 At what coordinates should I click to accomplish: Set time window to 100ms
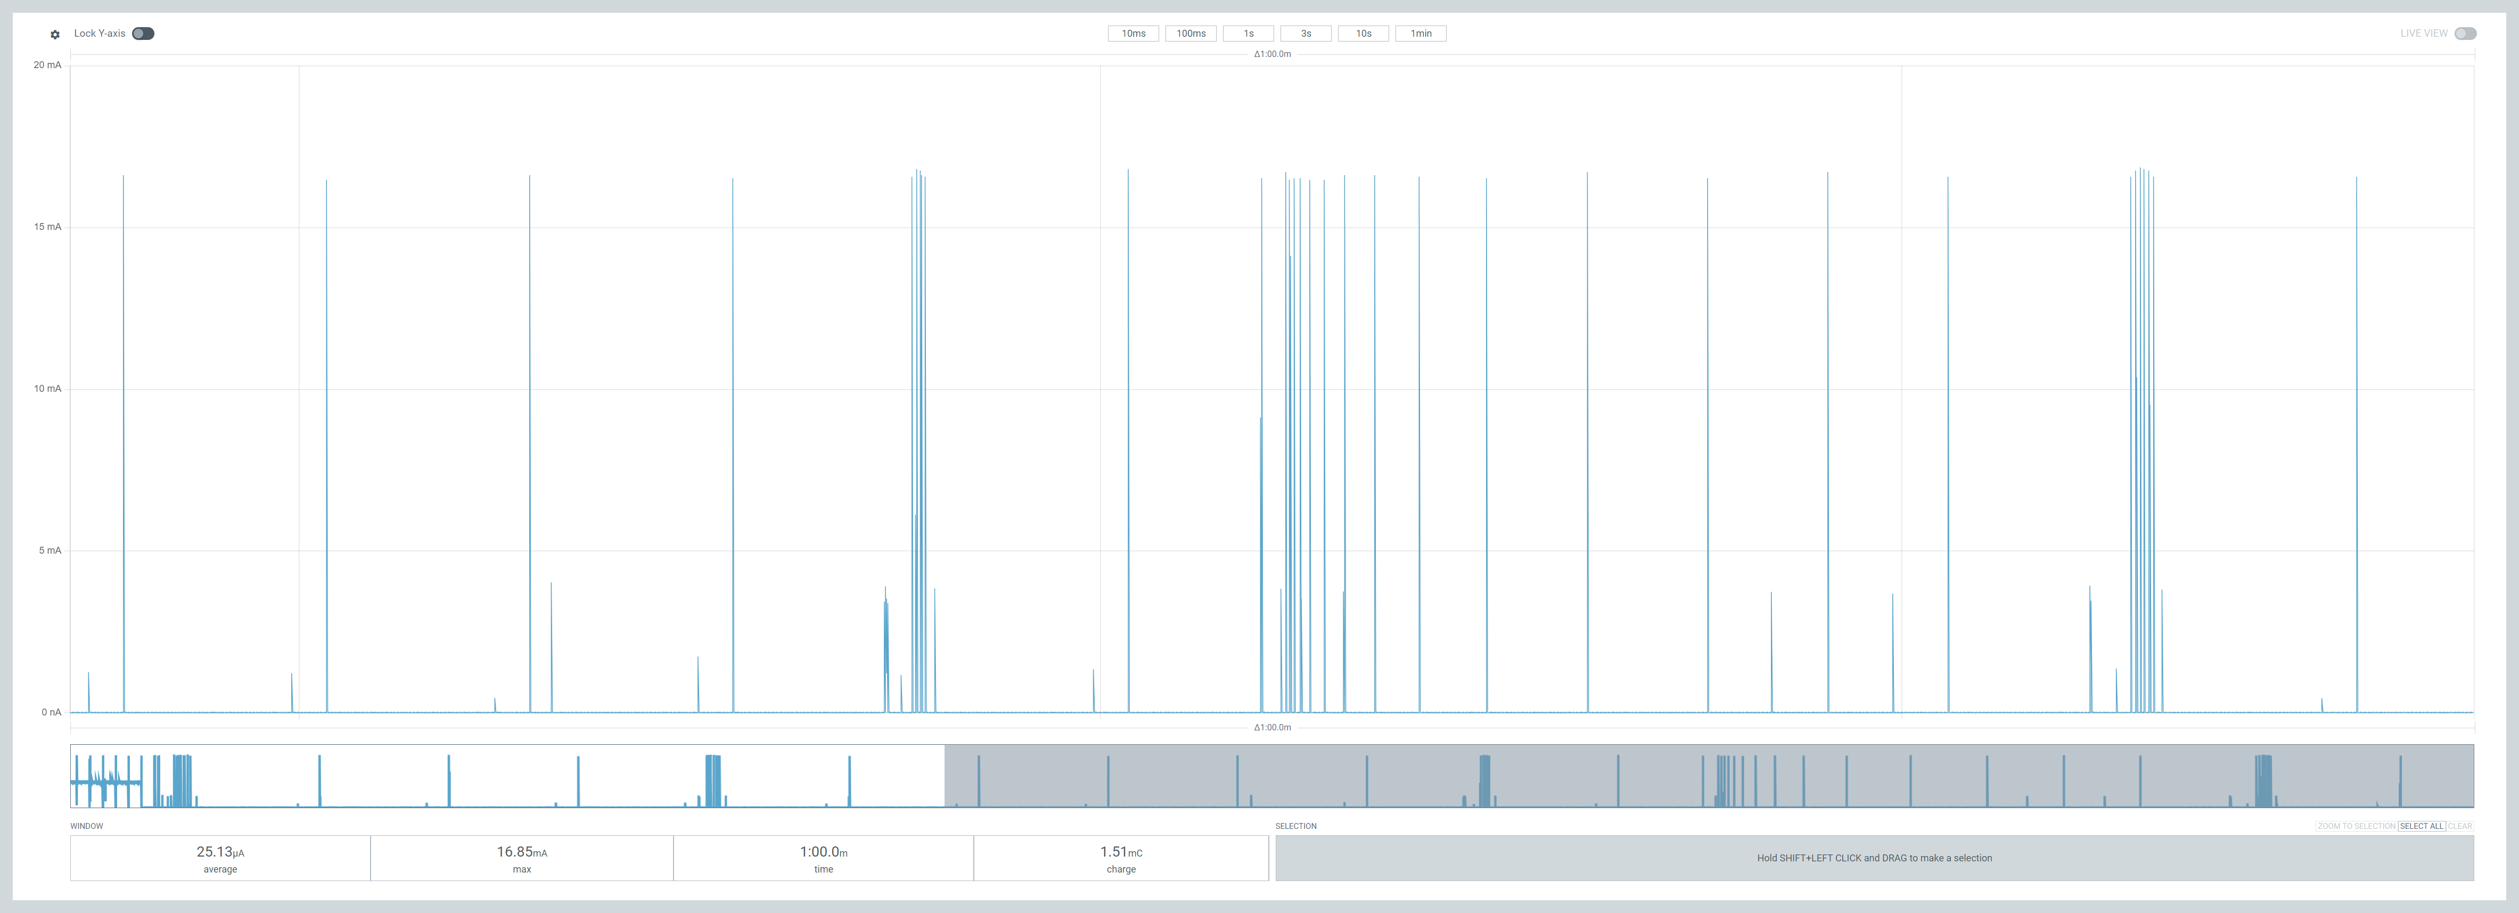pyautogui.click(x=1190, y=33)
